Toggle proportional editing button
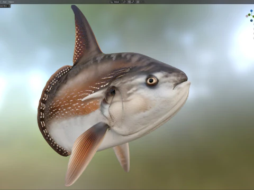This screenshot has width=254, height=190. click(138, 2)
